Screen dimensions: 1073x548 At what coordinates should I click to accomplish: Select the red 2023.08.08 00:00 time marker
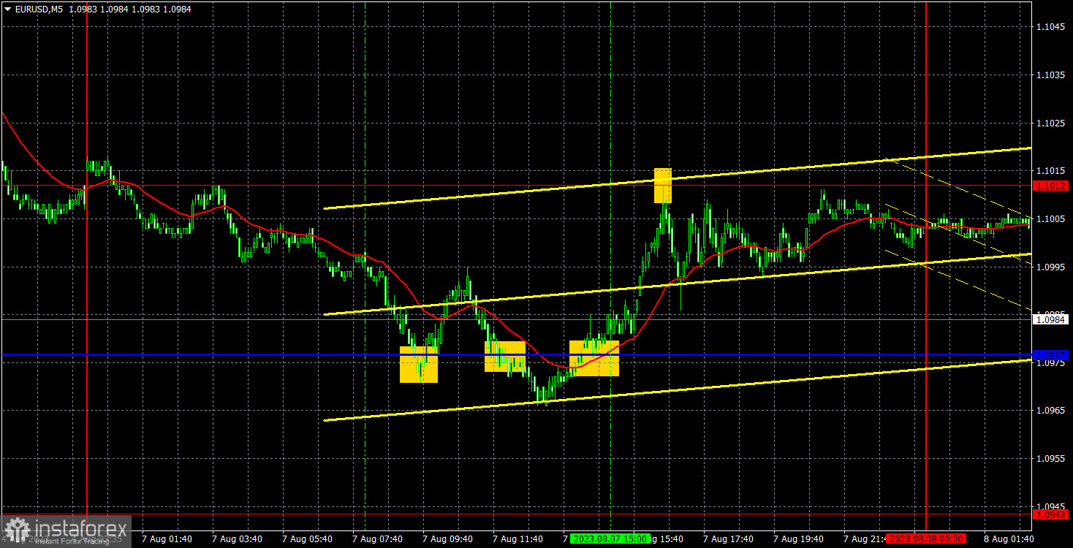[926, 539]
